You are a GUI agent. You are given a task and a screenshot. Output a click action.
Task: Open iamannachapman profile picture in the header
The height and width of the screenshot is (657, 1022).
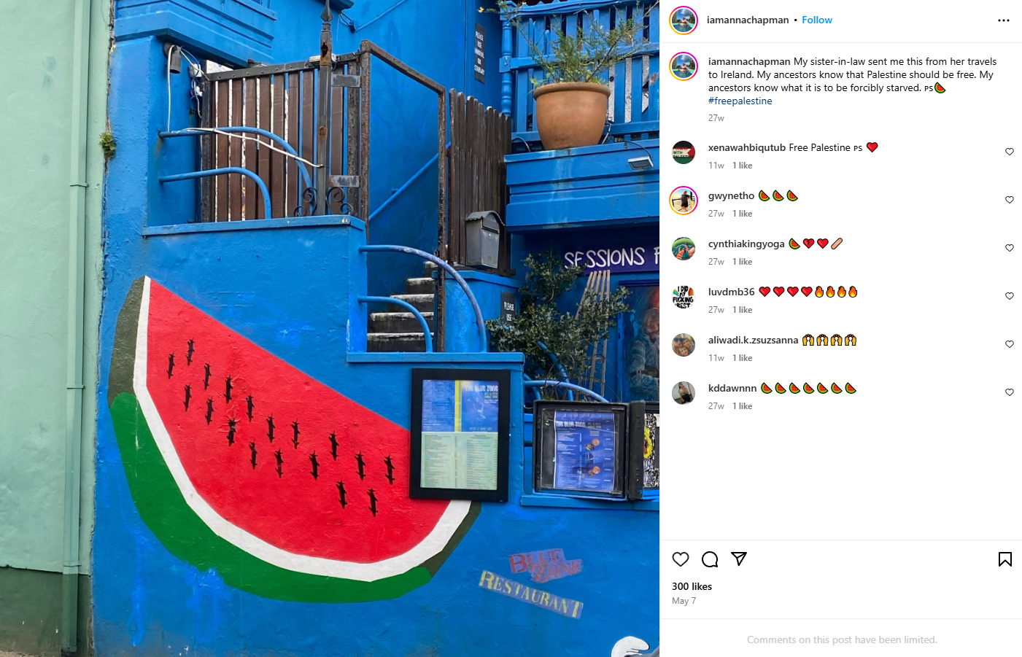[684, 20]
